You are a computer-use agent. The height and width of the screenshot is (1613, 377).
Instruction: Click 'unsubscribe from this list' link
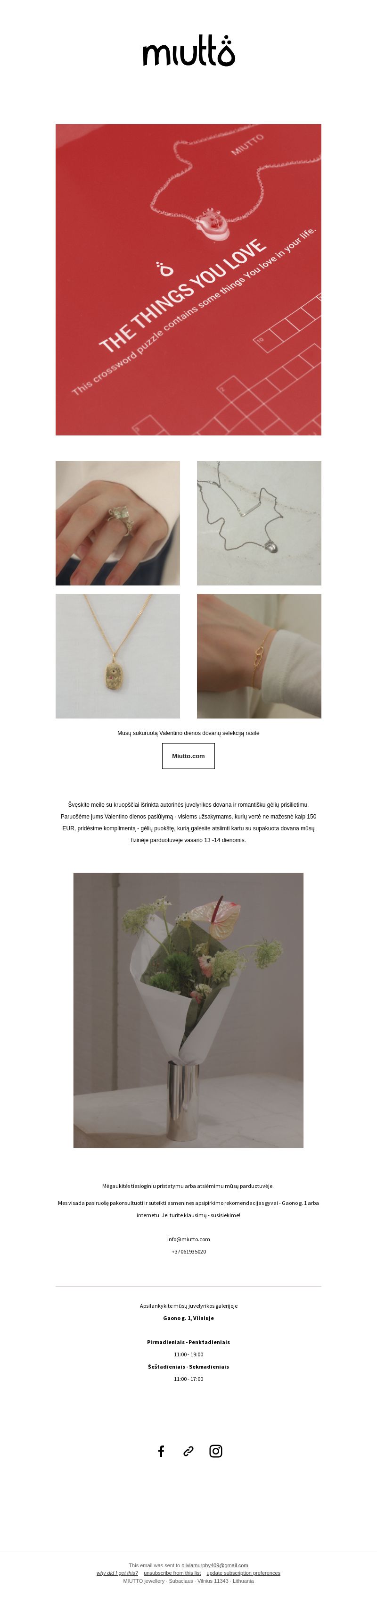[x=172, y=1573]
